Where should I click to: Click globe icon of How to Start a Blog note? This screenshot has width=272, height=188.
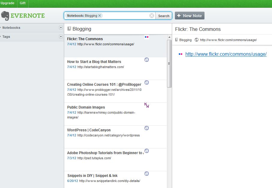point(147,60)
